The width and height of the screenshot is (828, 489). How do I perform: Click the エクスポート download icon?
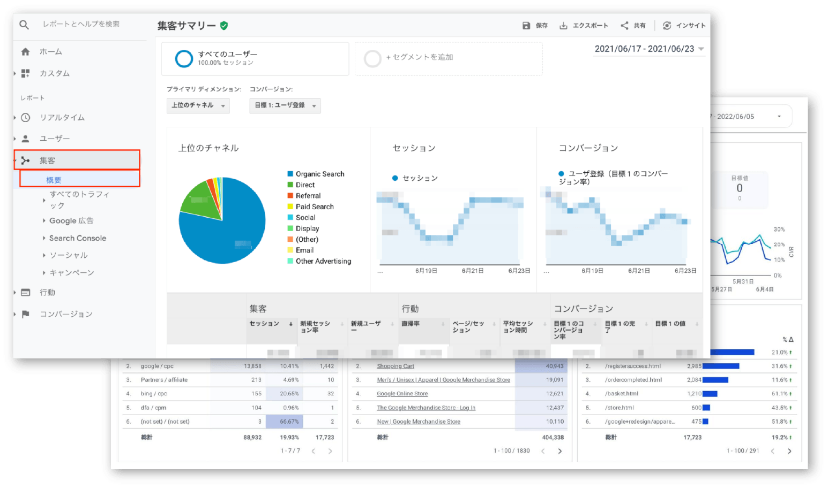click(x=563, y=26)
